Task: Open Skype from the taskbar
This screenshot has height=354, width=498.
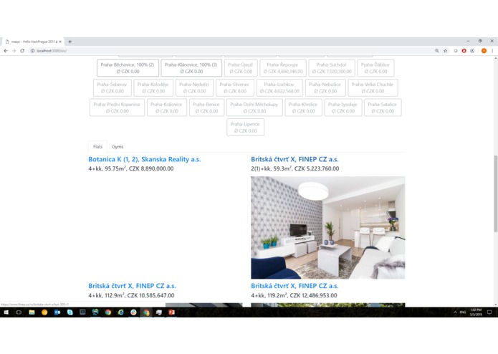Action: point(70,312)
